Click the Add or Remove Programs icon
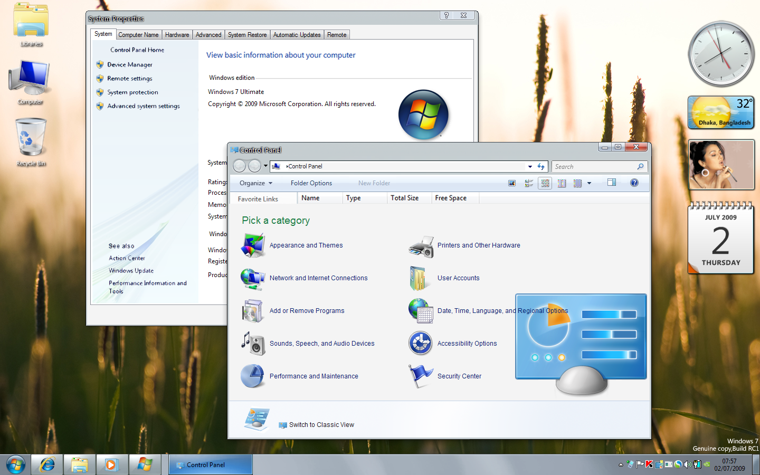This screenshot has width=760, height=475. point(253,311)
